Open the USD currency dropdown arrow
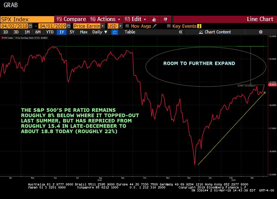Image resolution: width=277 pixels, height=199 pixels. point(120,26)
